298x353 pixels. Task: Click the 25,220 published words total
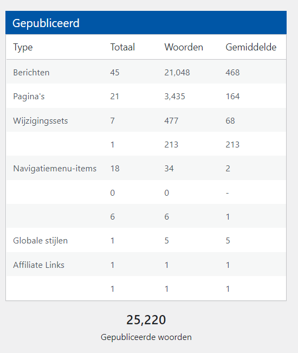tap(146, 320)
